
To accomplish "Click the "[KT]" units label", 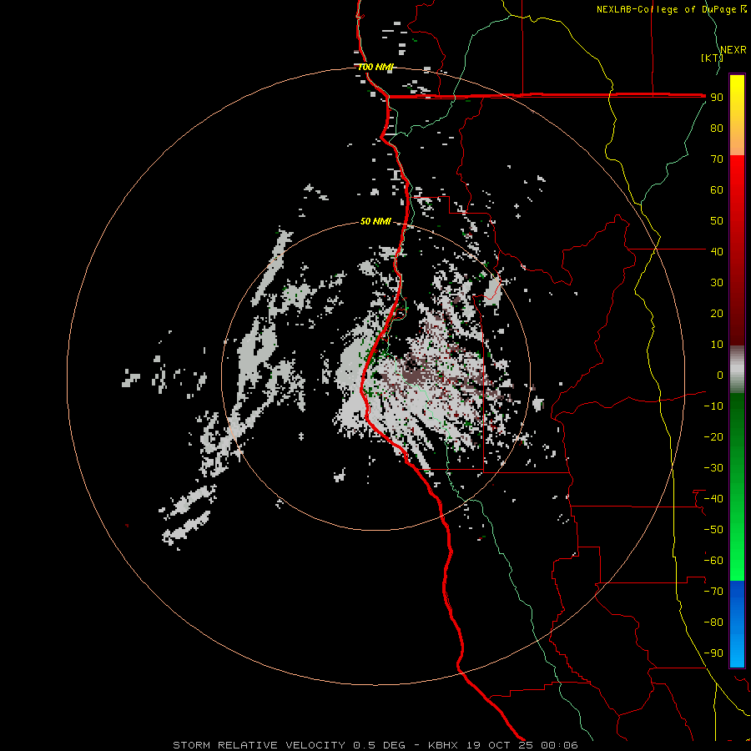I will 712,58.
